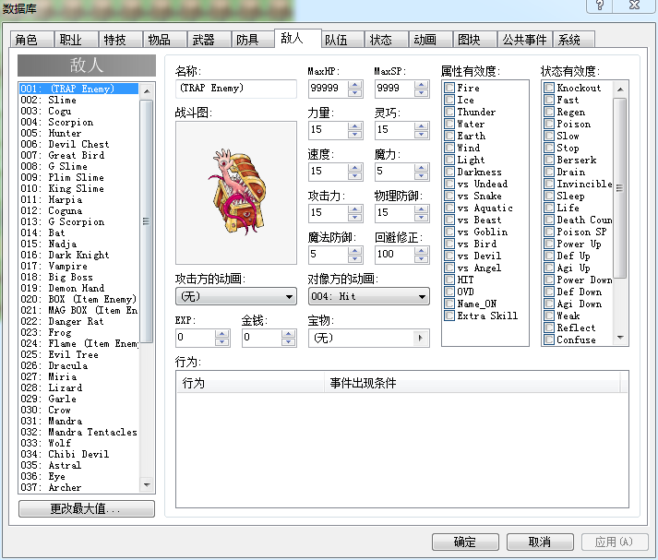This screenshot has height=560, width=658.
Task: Select enemy 026: Dracula
Action: coord(78,365)
